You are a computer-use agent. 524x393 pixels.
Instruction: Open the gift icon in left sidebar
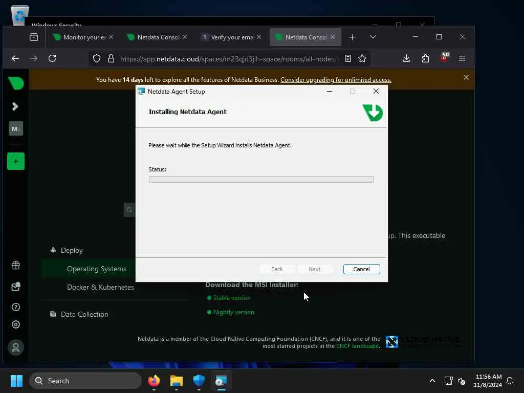point(16,266)
